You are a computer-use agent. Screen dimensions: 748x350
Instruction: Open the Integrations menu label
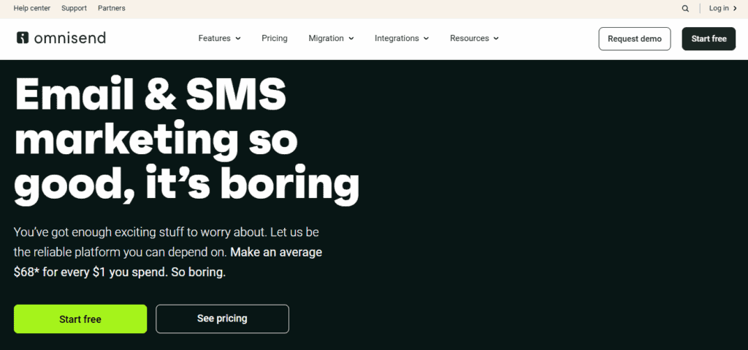point(397,38)
